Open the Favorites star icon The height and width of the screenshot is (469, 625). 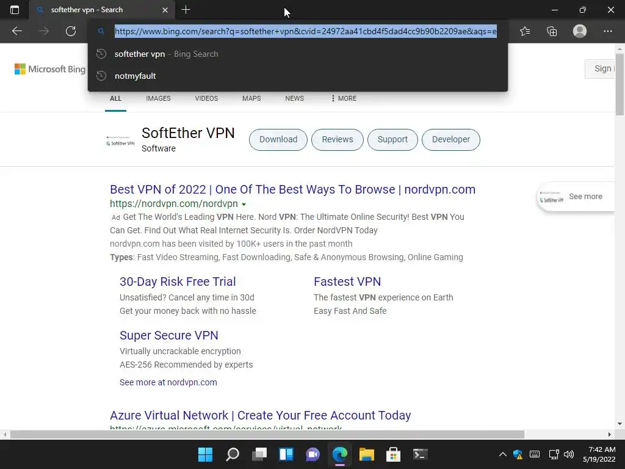click(525, 31)
